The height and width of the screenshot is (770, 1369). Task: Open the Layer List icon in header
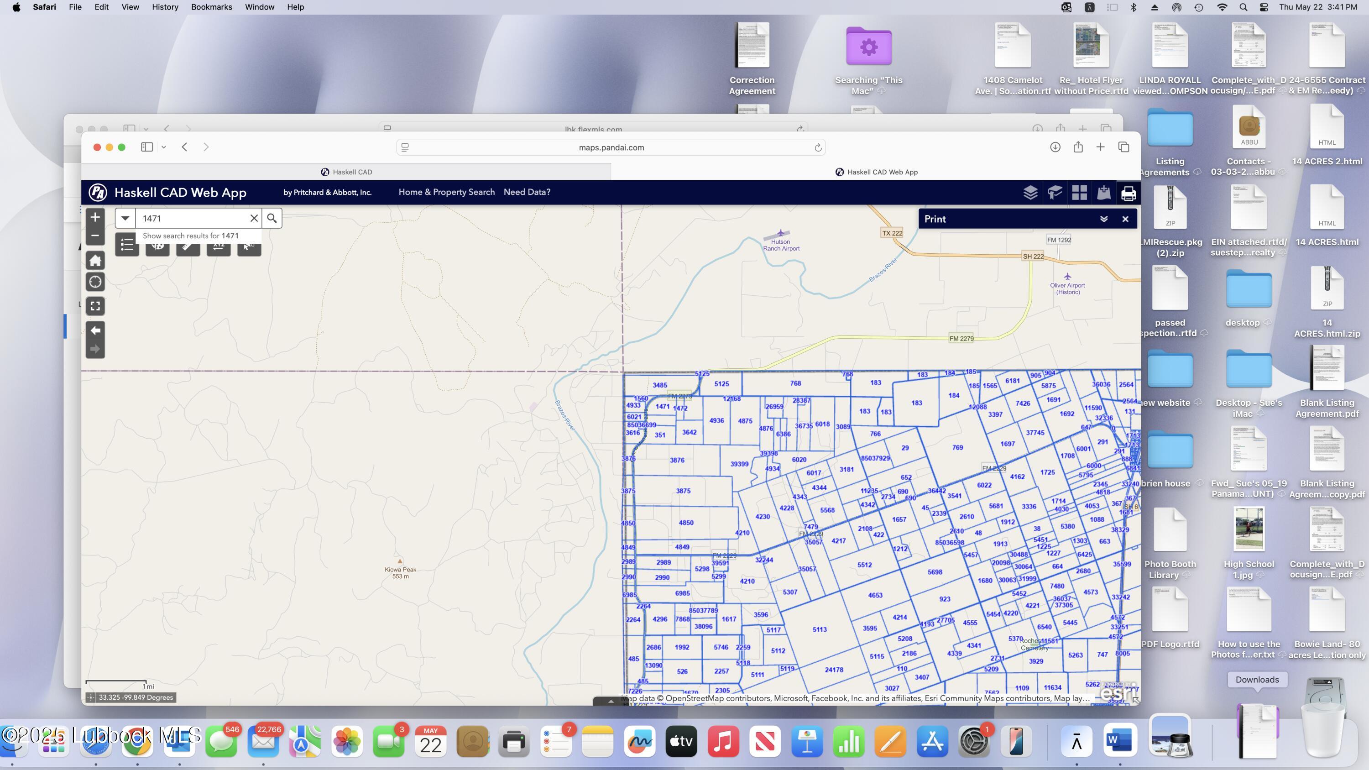pos(1030,192)
